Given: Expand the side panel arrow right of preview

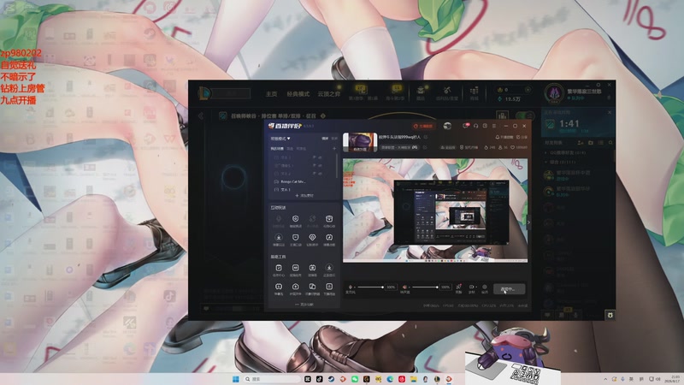Looking at the screenshot, I should coord(528,222).
